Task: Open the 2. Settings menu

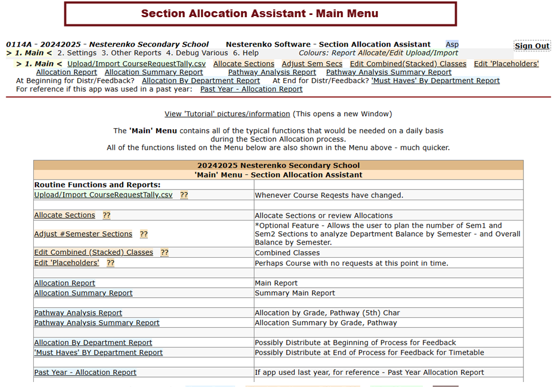Action: pyautogui.click(x=77, y=53)
